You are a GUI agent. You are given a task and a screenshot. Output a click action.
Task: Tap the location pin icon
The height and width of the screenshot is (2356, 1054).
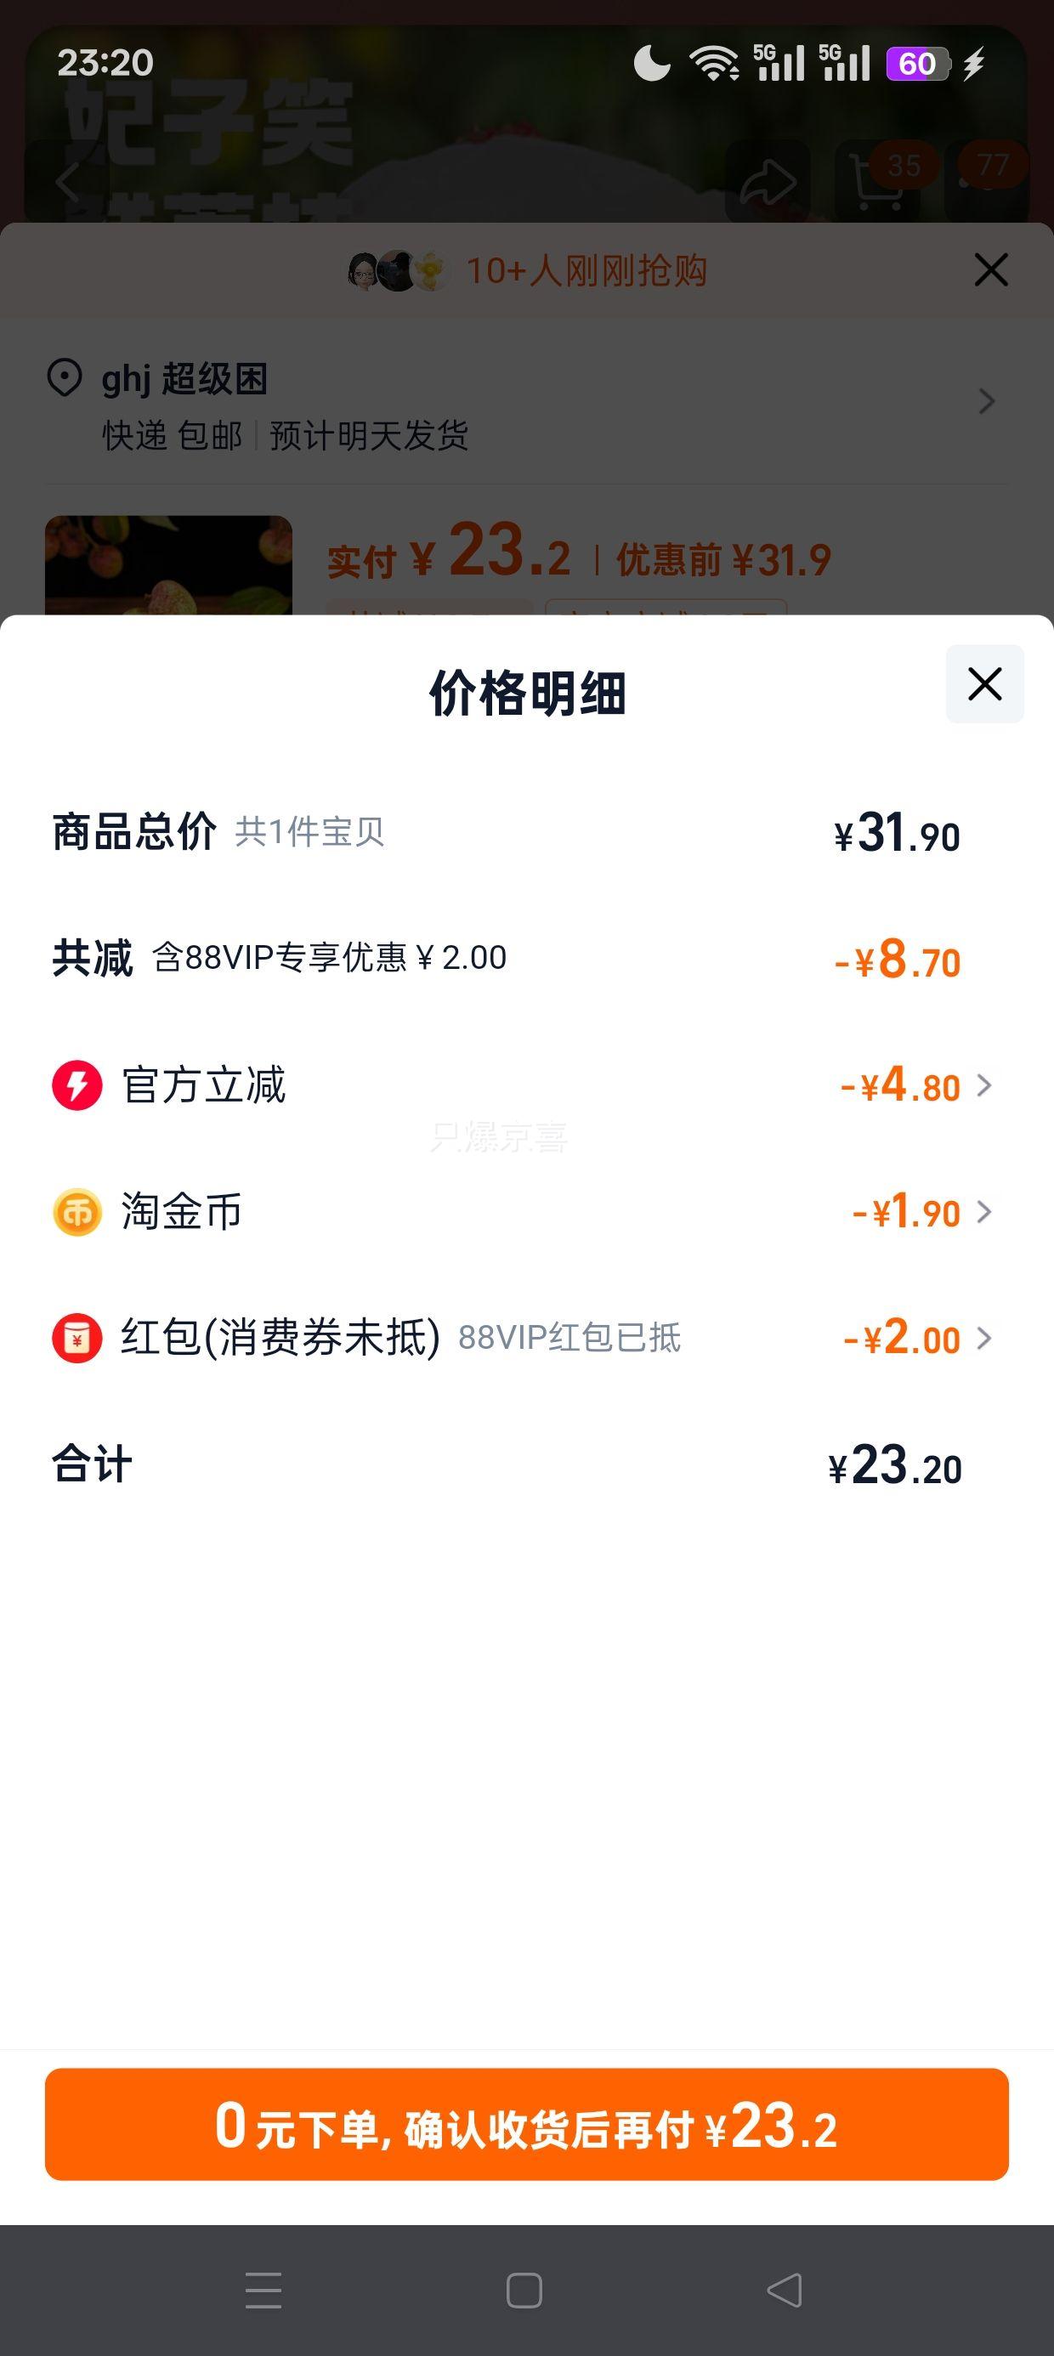(64, 379)
